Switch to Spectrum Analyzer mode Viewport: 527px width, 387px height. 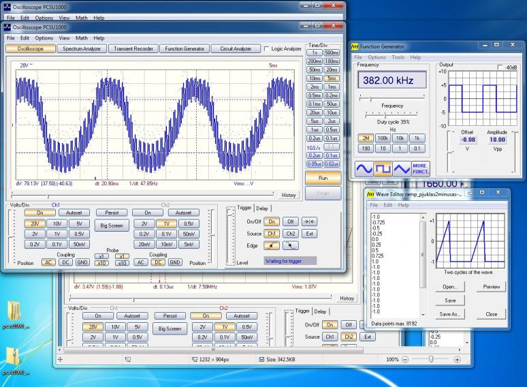click(82, 49)
